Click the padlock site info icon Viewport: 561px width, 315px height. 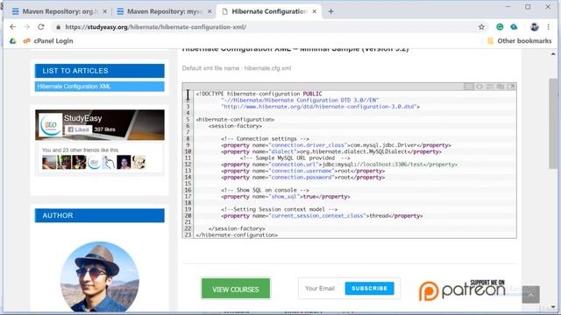point(59,27)
